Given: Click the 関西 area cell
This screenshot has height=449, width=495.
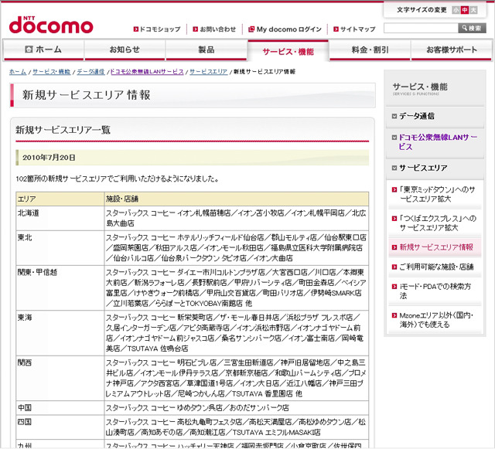Looking at the screenshot, I should coord(60,379).
